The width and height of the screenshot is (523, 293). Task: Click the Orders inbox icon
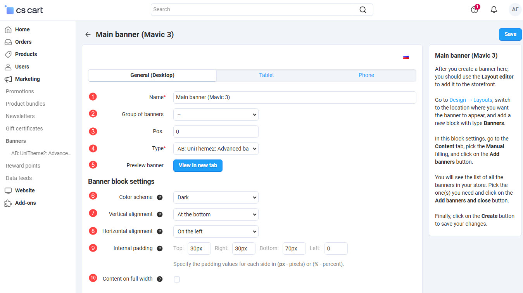pos(8,42)
